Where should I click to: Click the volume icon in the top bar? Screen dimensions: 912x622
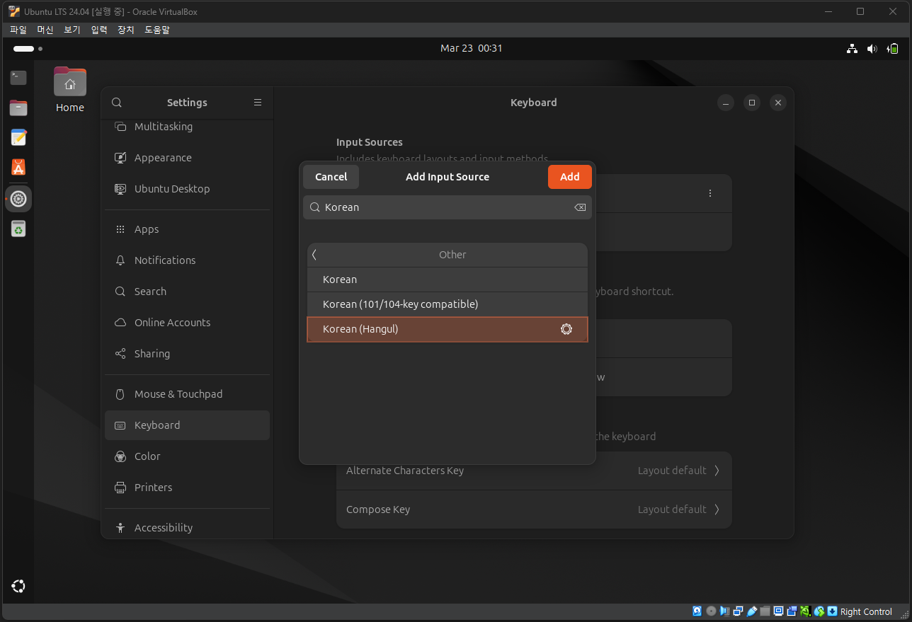coord(872,48)
